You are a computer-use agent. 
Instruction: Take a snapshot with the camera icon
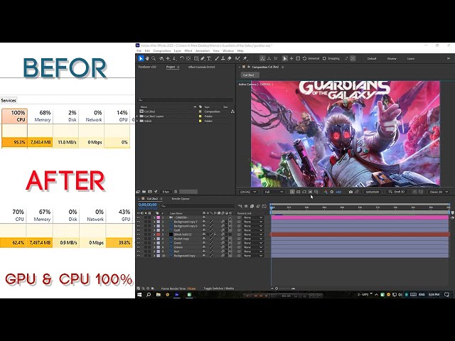click(350, 192)
